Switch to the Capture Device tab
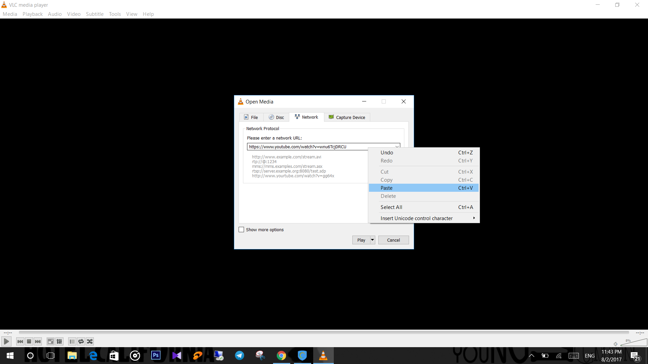 (347, 117)
